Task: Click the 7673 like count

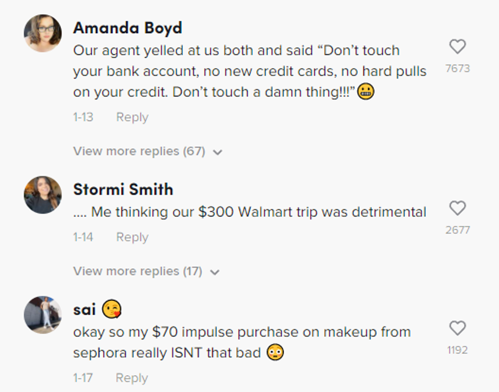Action: 457,68
